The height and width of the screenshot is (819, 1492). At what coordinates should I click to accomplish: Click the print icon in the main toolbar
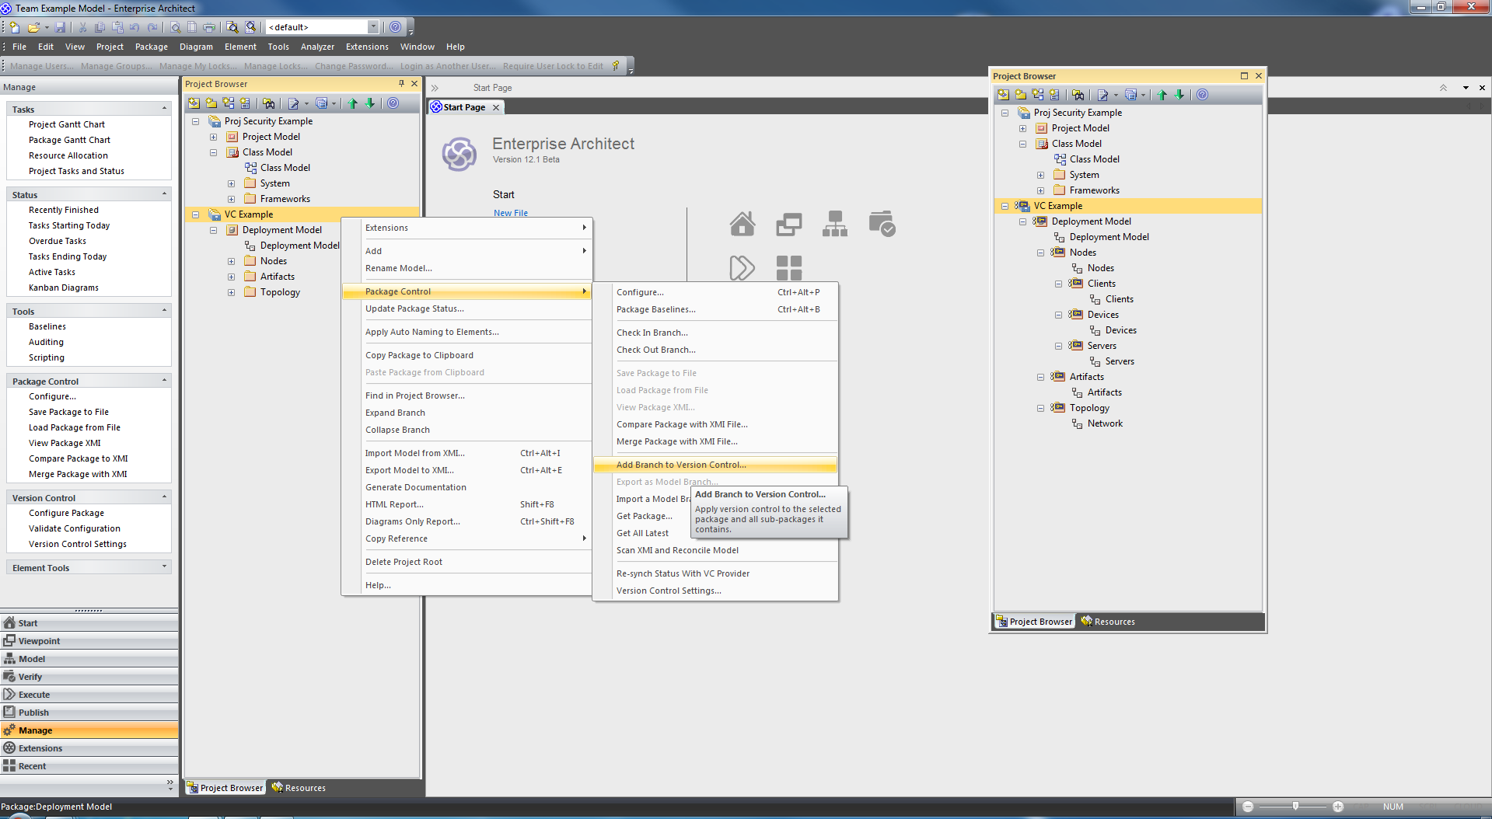point(208,27)
